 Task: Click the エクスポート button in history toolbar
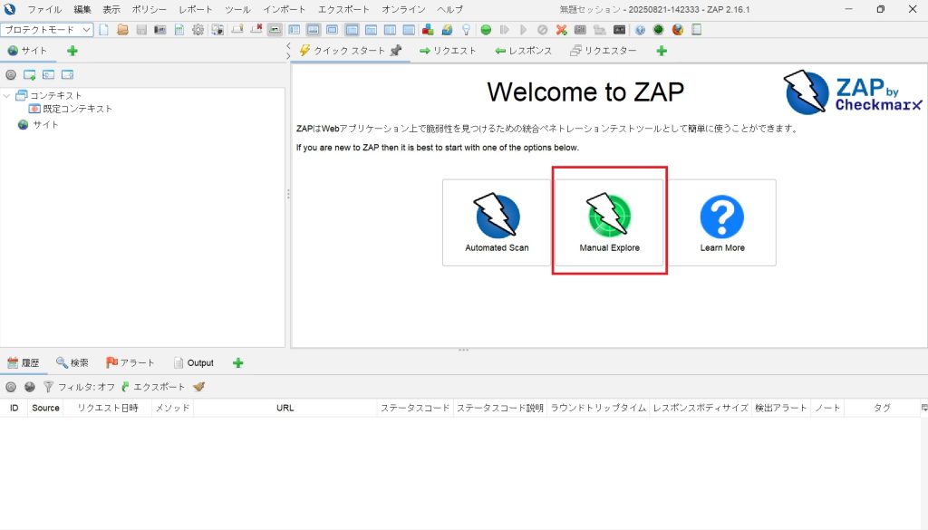pyautogui.click(x=153, y=387)
